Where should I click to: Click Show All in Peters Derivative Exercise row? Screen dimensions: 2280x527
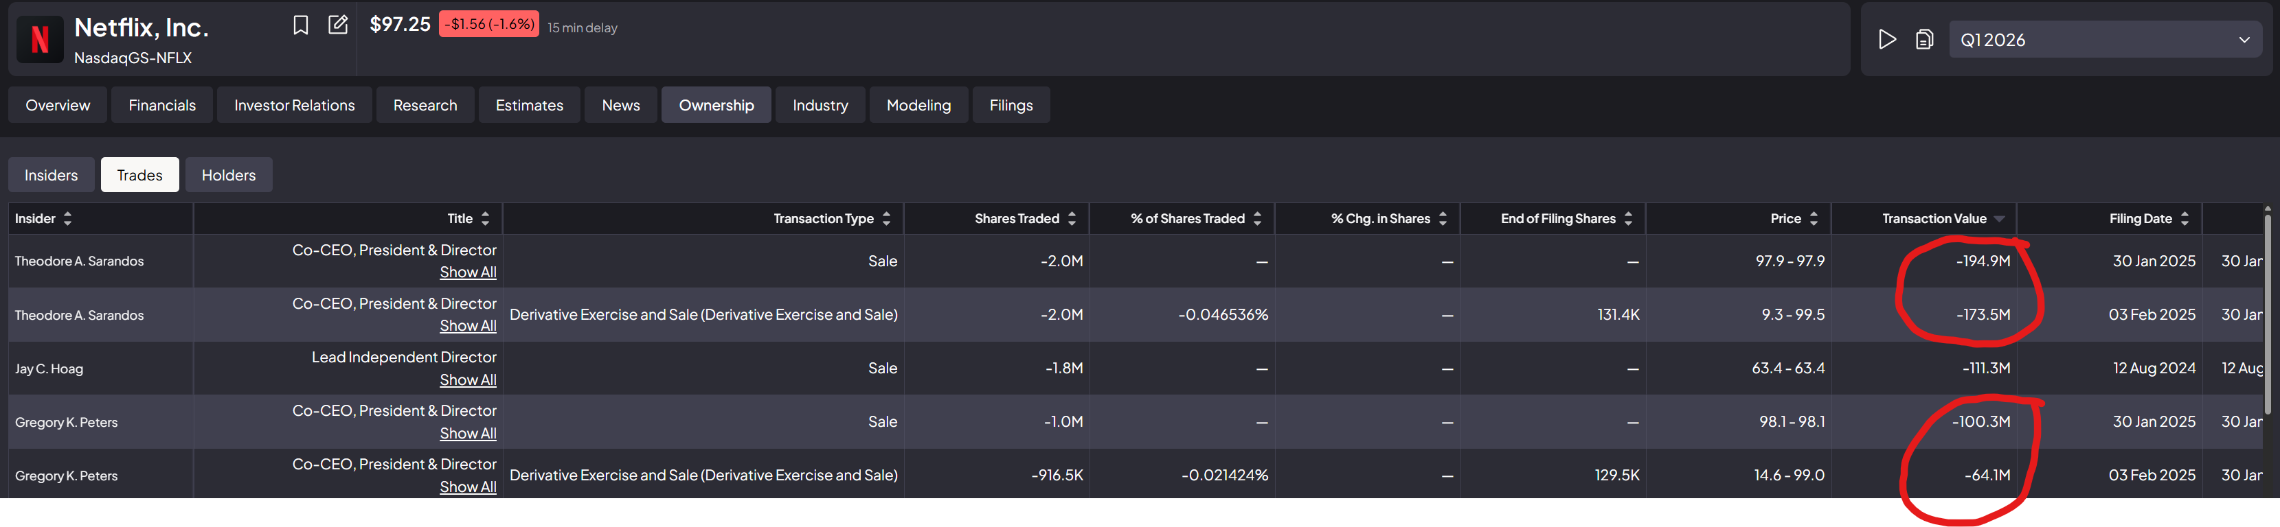(x=469, y=487)
